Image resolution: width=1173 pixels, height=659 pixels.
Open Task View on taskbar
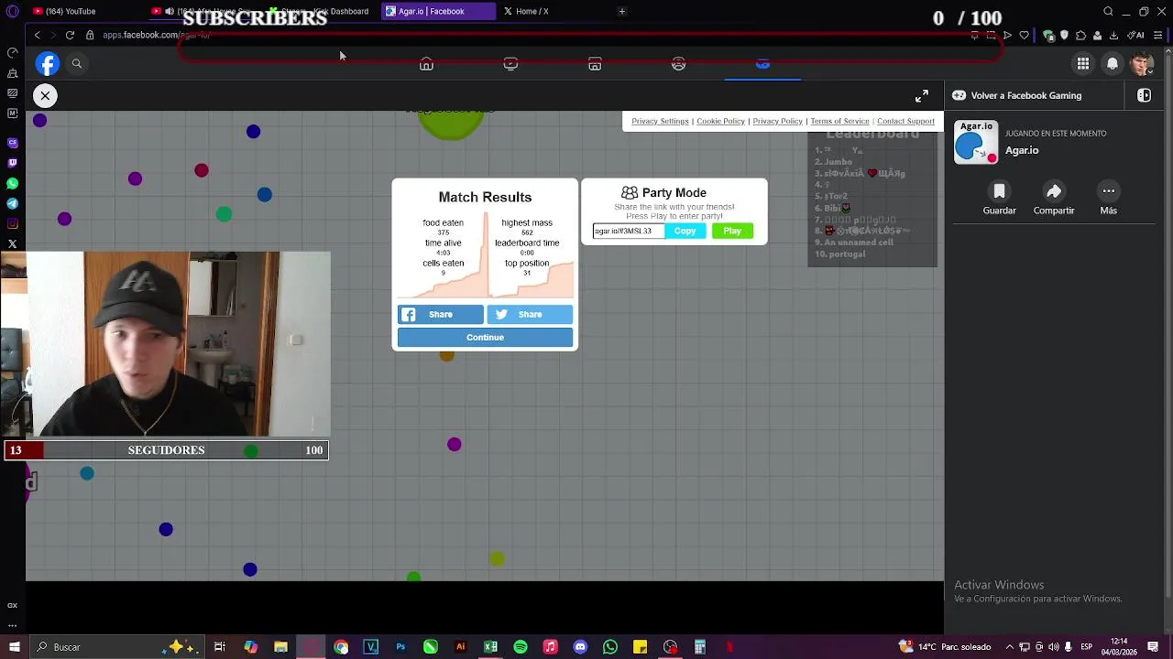click(220, 647)
